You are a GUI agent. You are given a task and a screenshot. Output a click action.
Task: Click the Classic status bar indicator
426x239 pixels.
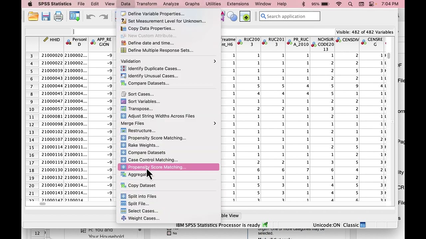355,225
